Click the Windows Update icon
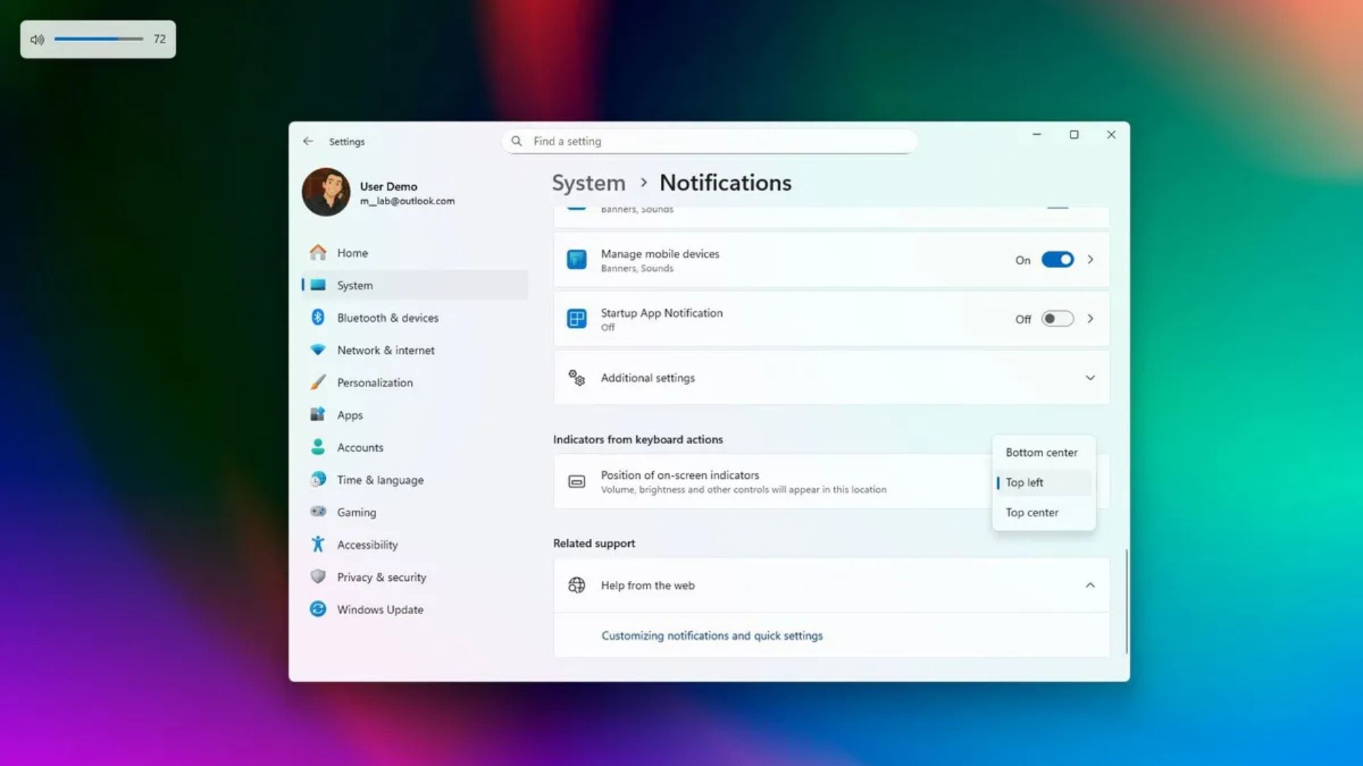Image resolution: width=1363 pixels, height=766 pixels. 318,609
